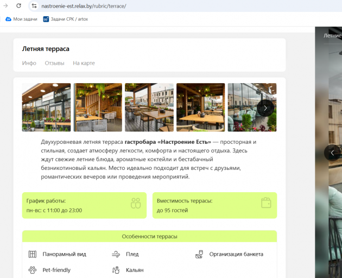Click the 'График работы:' card

[84, 205]
